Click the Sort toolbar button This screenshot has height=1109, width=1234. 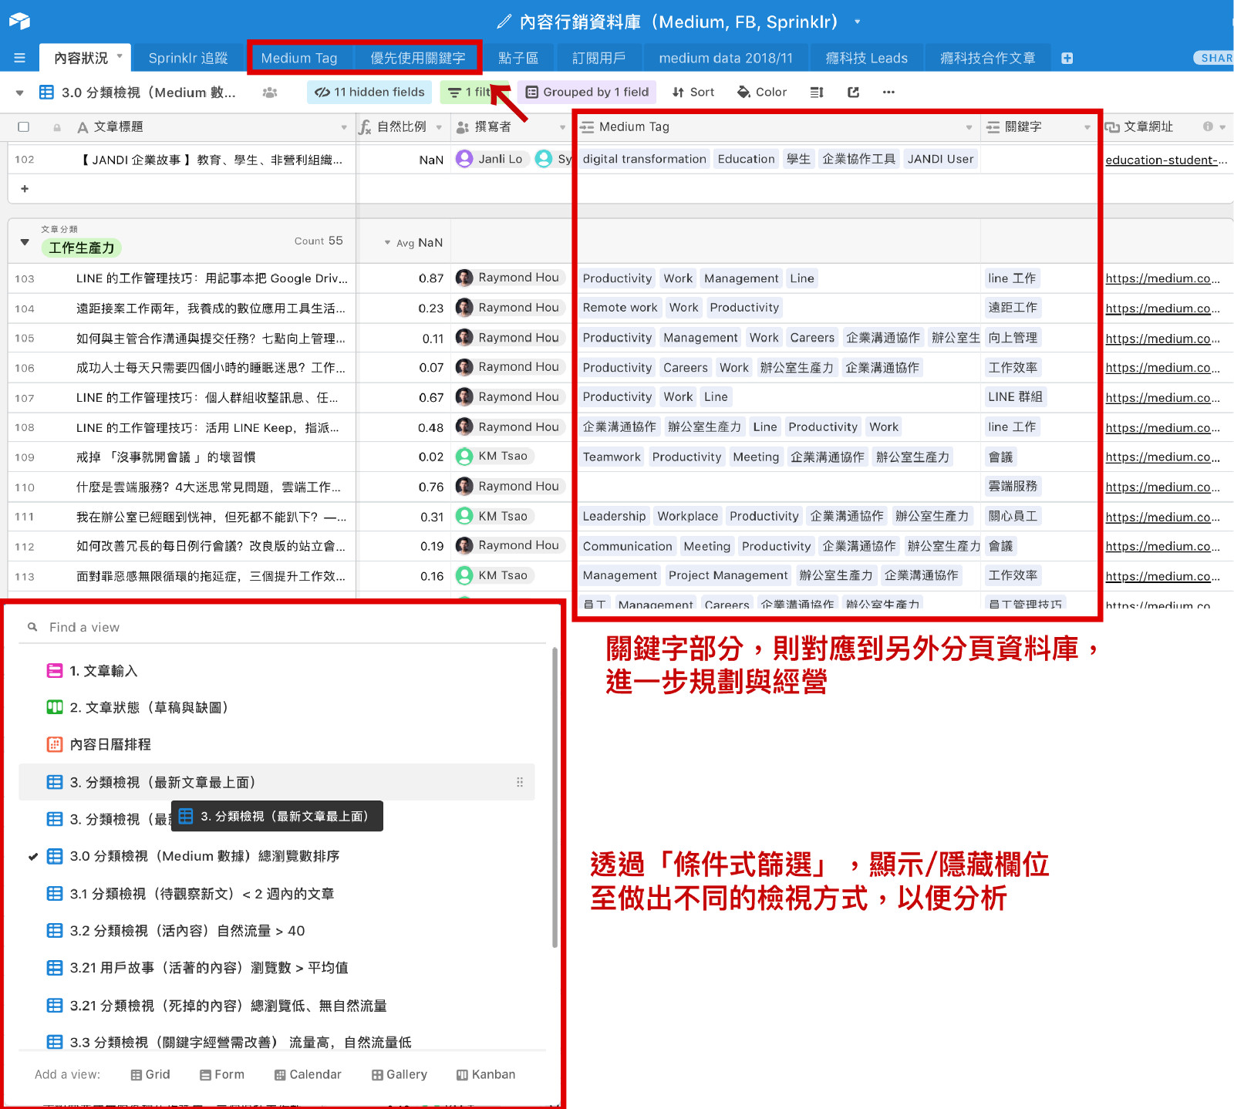tap(693, 93)
